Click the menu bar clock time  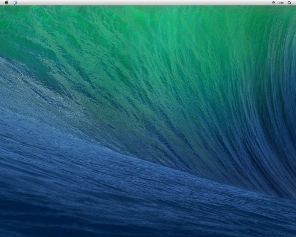point(280,3)
